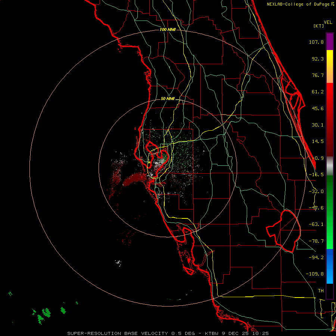This screenshot has width=336, height=336.
Task: Click the -32.0 legend value
Action: (316, 192)
